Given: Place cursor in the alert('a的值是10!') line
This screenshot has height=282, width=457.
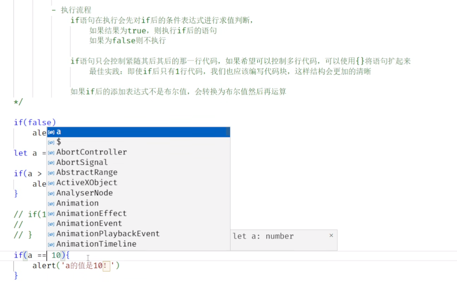Looking at the screenshot, I should coord(76,266).
